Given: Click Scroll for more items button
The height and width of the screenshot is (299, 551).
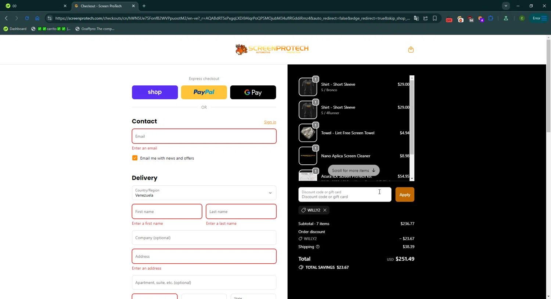Looking at the screenshot, I should [353, 170].
